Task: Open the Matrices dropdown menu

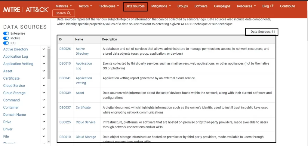Action: [63, 6]
